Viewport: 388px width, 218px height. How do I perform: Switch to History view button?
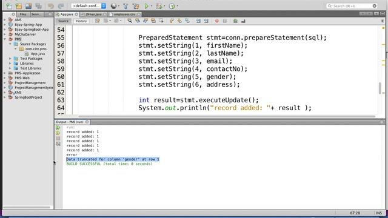click(81, 21)
